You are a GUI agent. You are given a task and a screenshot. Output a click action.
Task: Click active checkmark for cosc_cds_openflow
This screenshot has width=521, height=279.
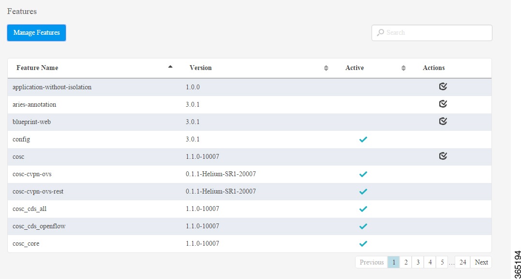363,226
